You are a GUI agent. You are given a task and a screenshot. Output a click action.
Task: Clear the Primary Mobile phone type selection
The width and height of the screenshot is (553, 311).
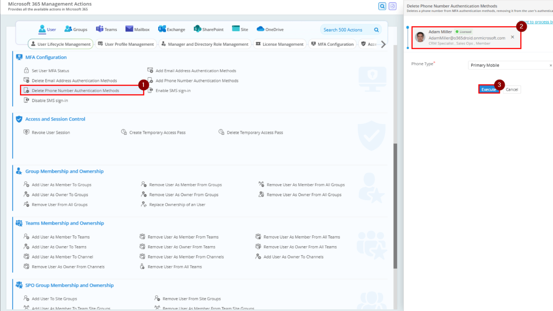tap(550, 66)
